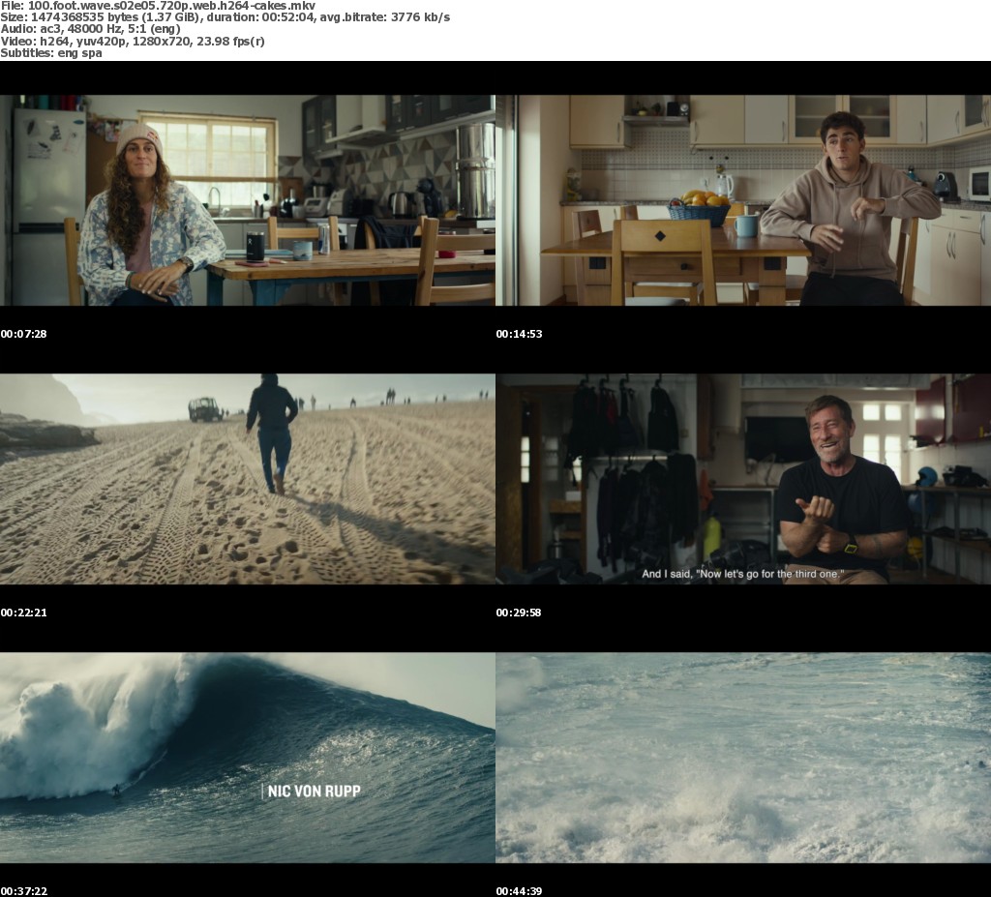Click the 00:07:28 timestamp label
Viewport: 991px width, 897px height.
tap(23, 334)
